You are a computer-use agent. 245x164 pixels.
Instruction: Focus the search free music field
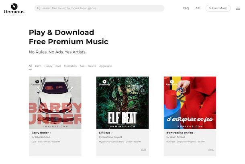click(99, 8)
